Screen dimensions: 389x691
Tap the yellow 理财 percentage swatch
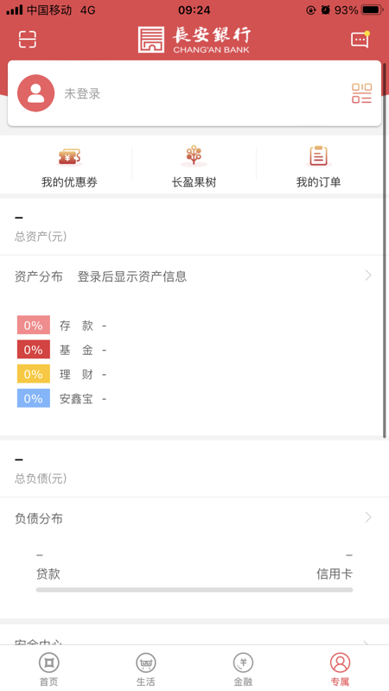coord(34,374)
